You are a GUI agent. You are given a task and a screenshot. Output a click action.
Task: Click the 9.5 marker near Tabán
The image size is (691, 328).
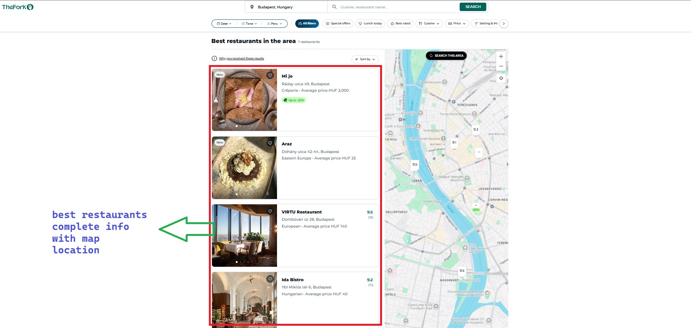point(415,165)
